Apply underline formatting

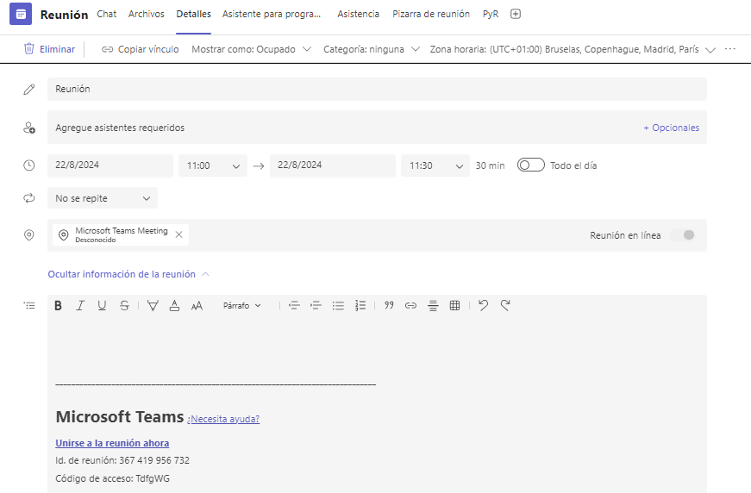click(102, 305)
